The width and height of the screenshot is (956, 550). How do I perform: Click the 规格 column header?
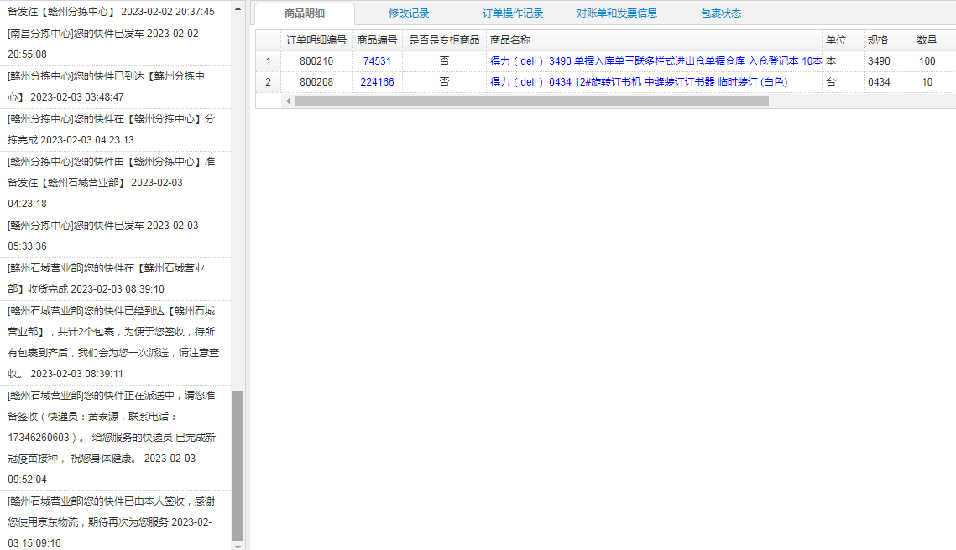pos(885,40)
